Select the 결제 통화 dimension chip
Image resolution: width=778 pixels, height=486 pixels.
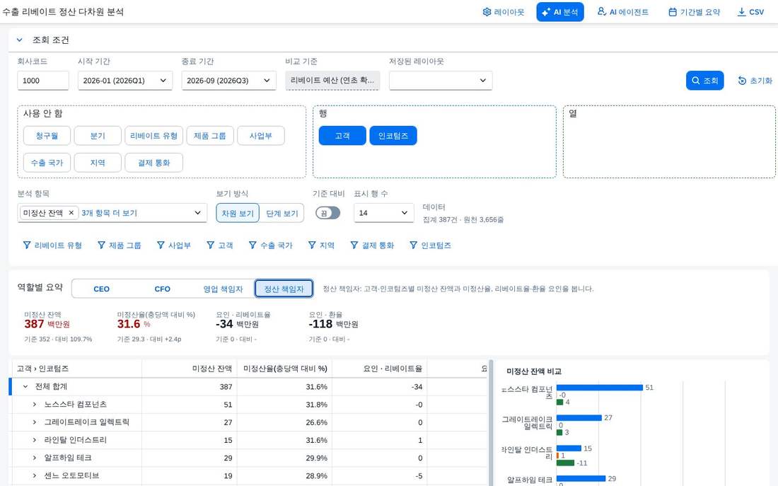[x=153, y=162]
